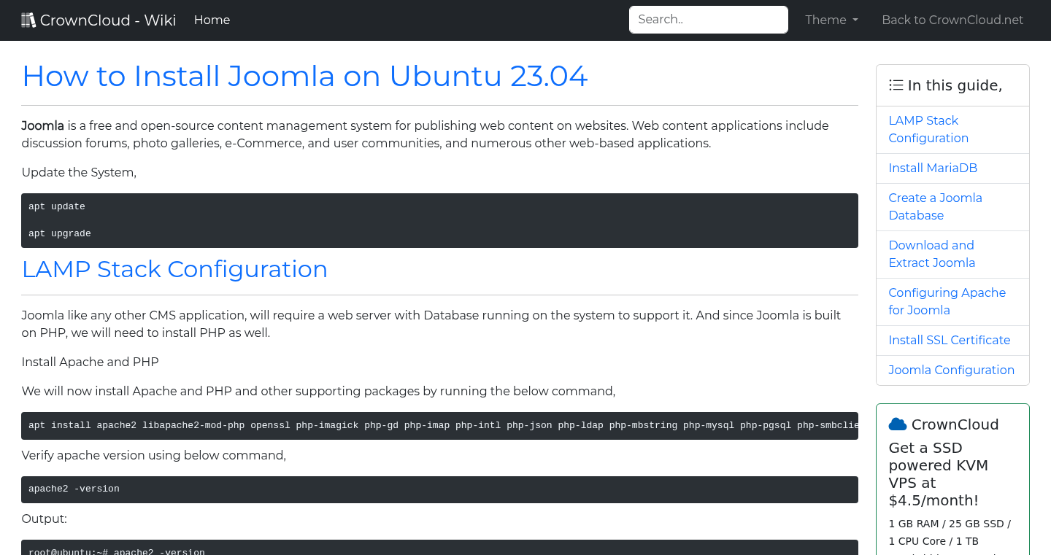Screen dimensions: 1051x555
Task: Click the "apt update" code block
Action: (439, 220)
